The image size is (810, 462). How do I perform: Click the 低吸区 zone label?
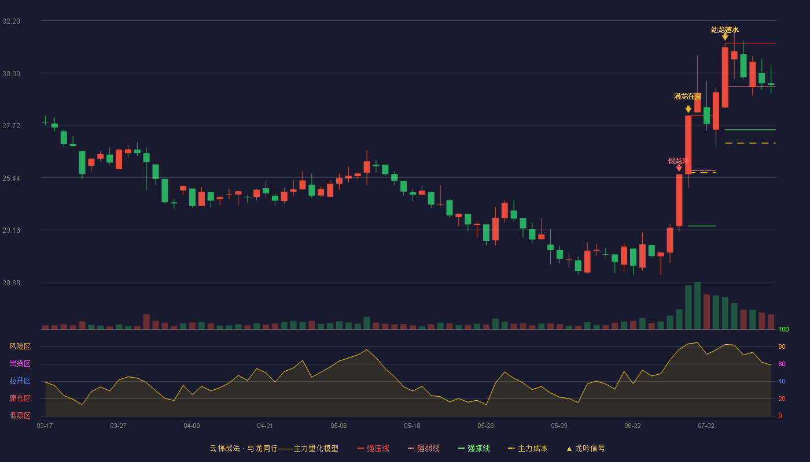pyautogui.click(x=20, y=416)
